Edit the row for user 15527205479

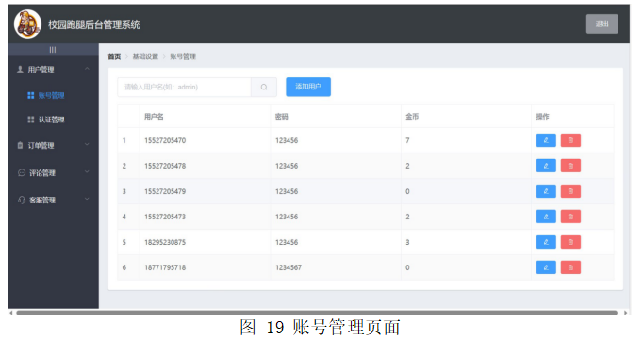pyautogui.click(x=546, y=191)
